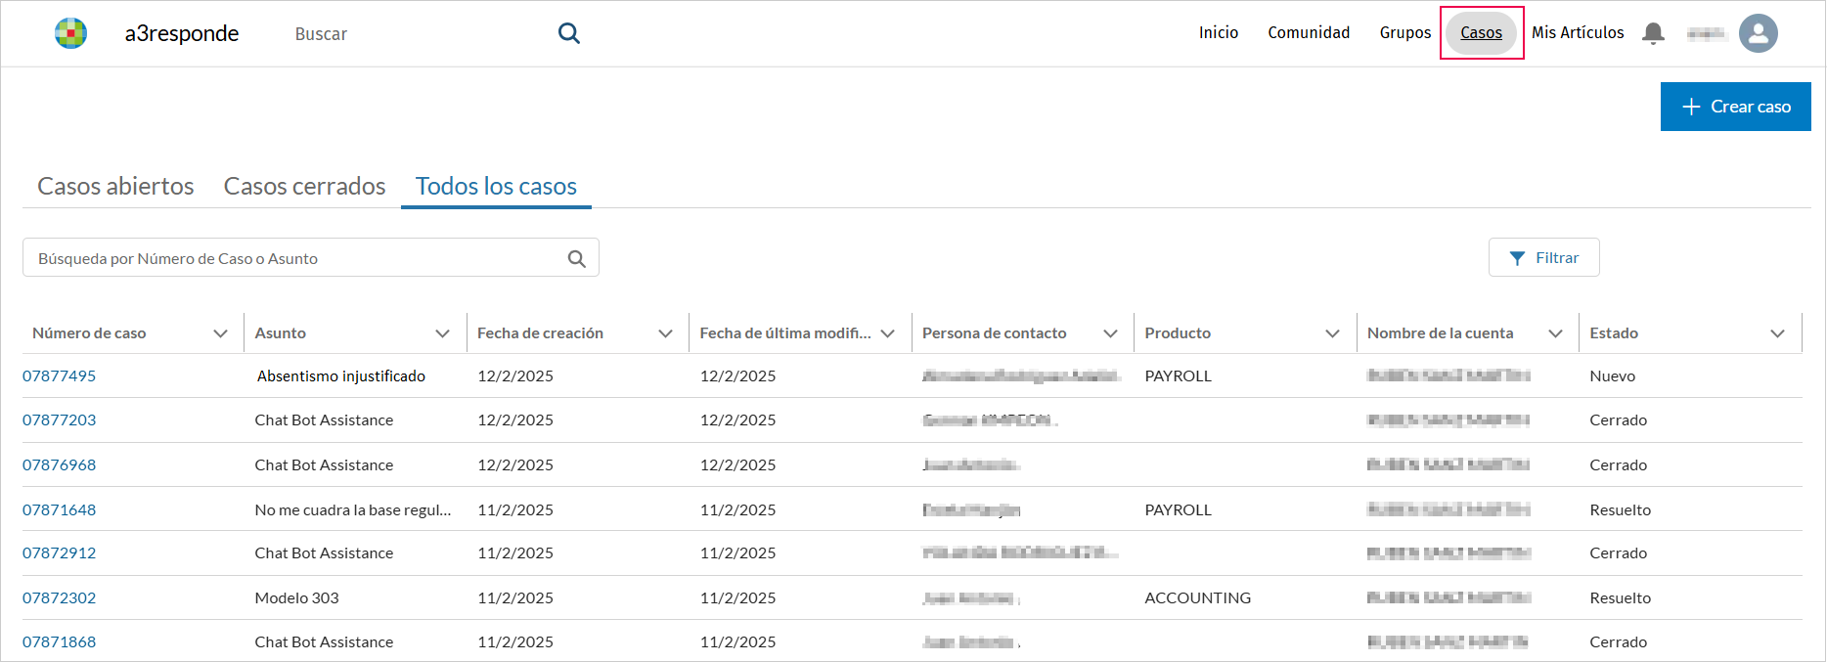Click the Nombre de la cuenta header text
1827x662 pixels.
(1440, 333)
